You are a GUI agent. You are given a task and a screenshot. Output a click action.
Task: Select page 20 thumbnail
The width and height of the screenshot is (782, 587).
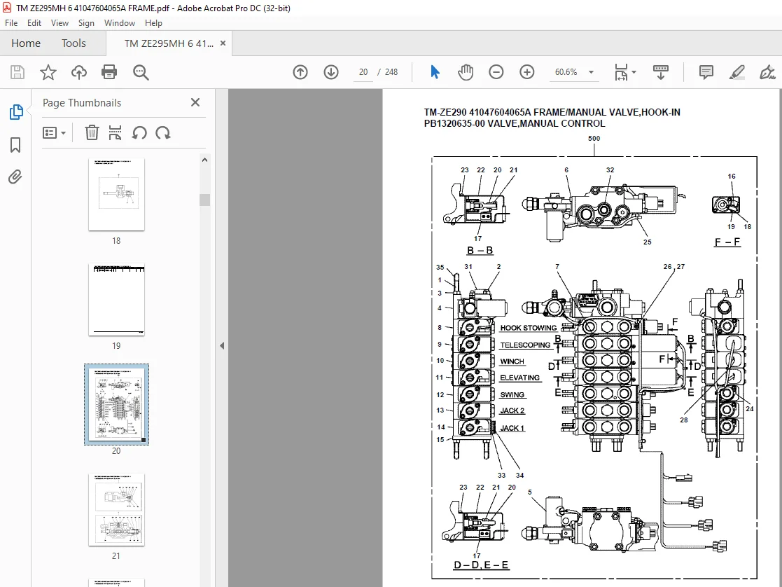click(x=117, y=404)
